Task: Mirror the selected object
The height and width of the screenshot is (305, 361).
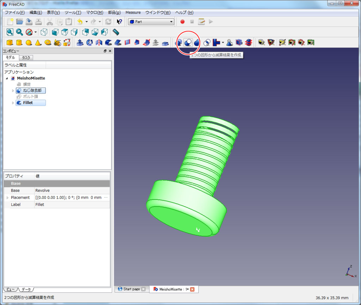Action: [x=99, y=42]
